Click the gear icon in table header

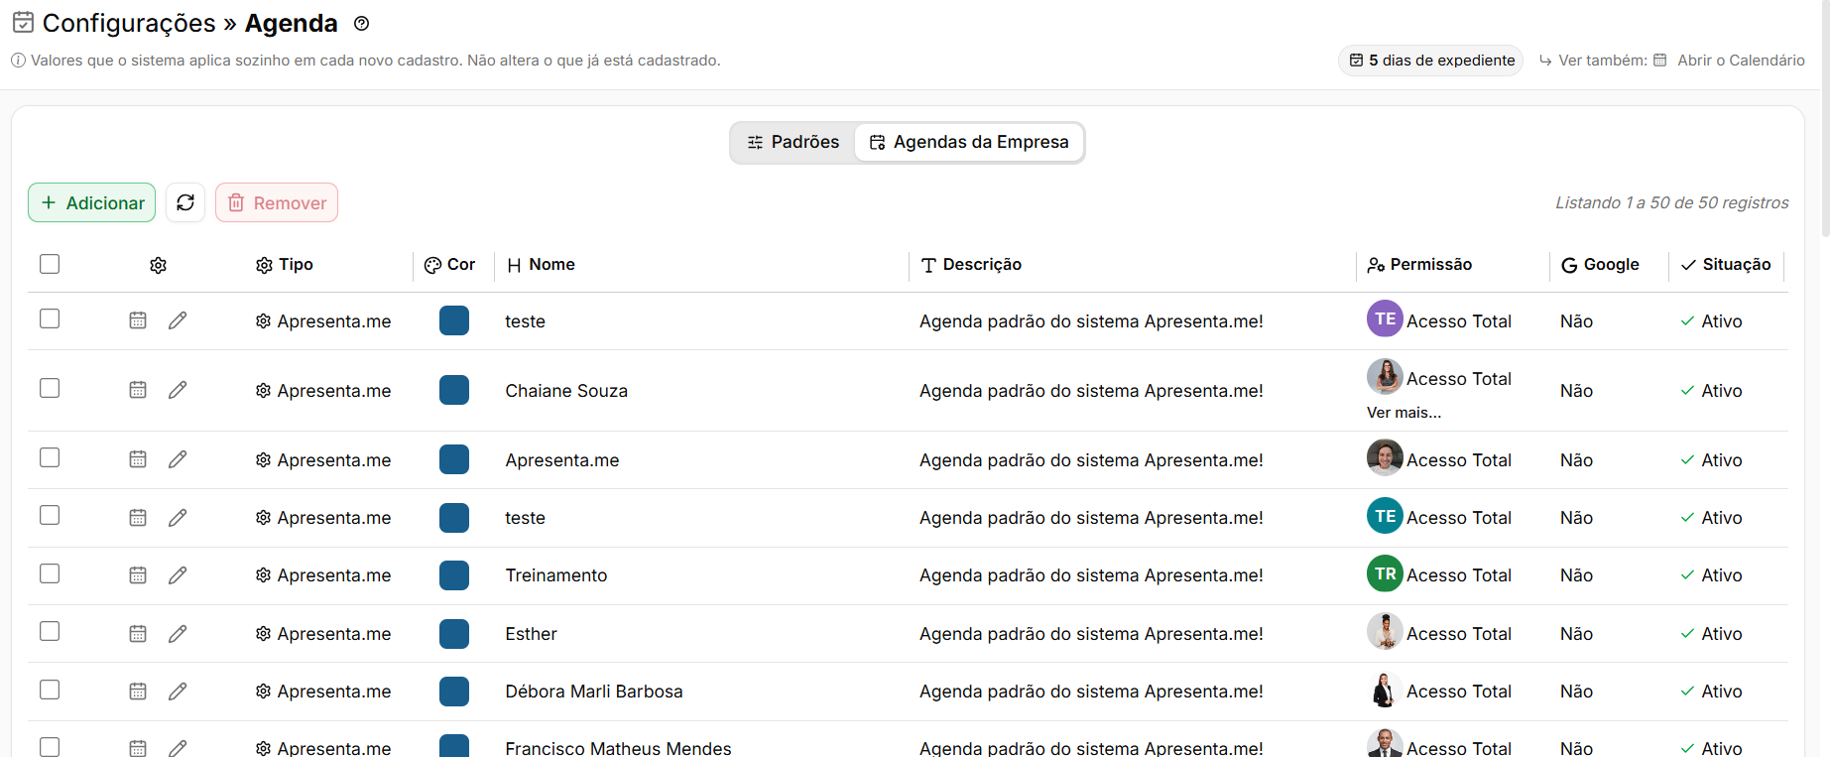[159, 265]
